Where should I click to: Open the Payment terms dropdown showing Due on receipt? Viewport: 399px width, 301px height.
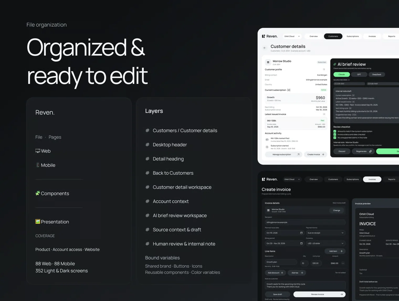[325, 233]
